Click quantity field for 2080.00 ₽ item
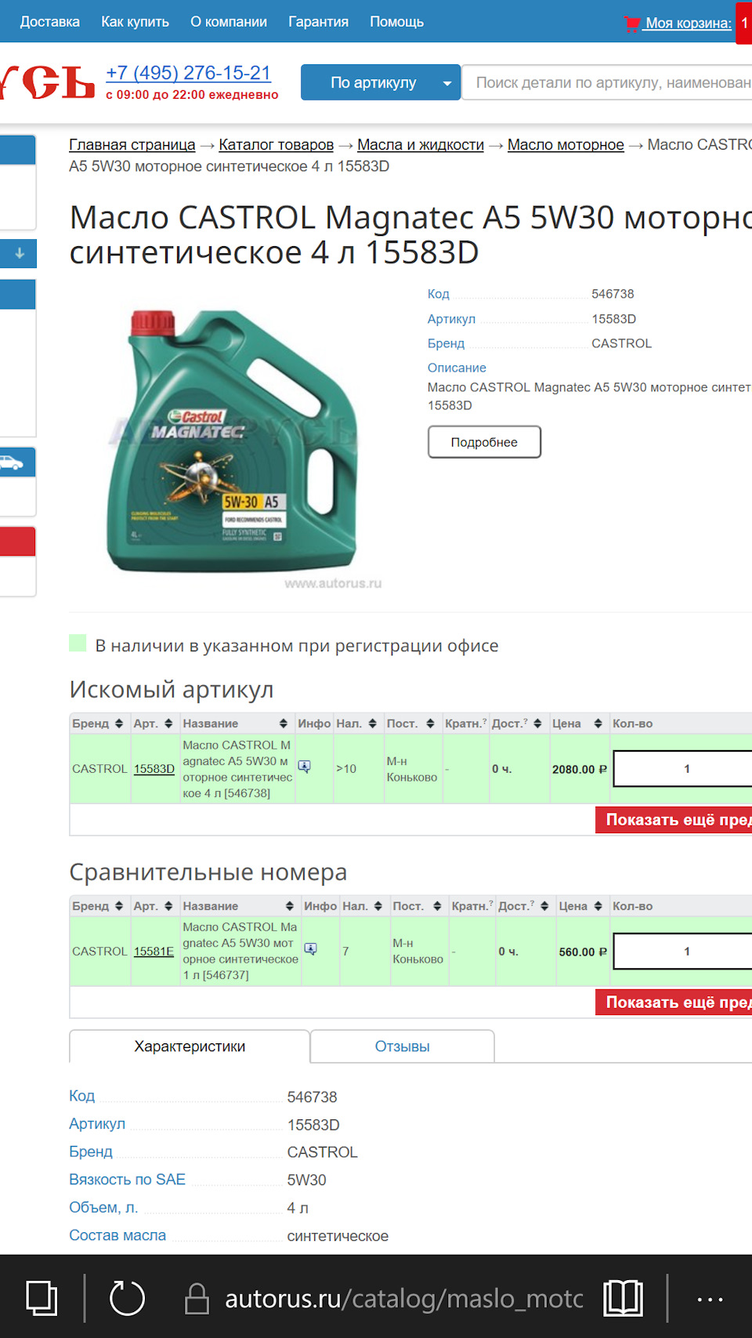The width and height of the screenshot is (752, 1338). tap(683, 769)
